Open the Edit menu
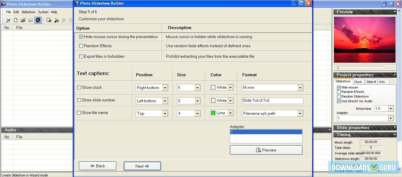 (x=16, y=12)
